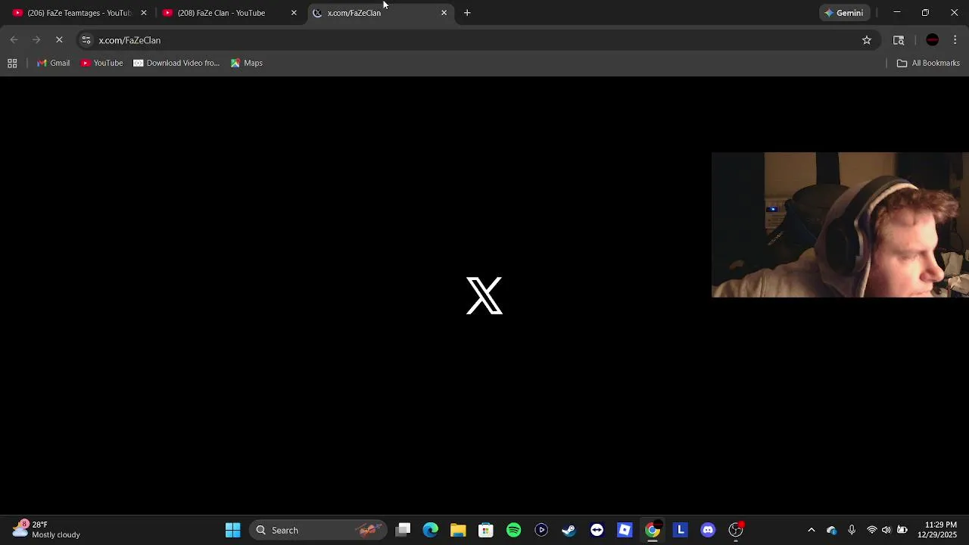This screenshot has width=969, height=545.
Task: Close the FaZe Teamtages tab
Action: click(144, 13)
